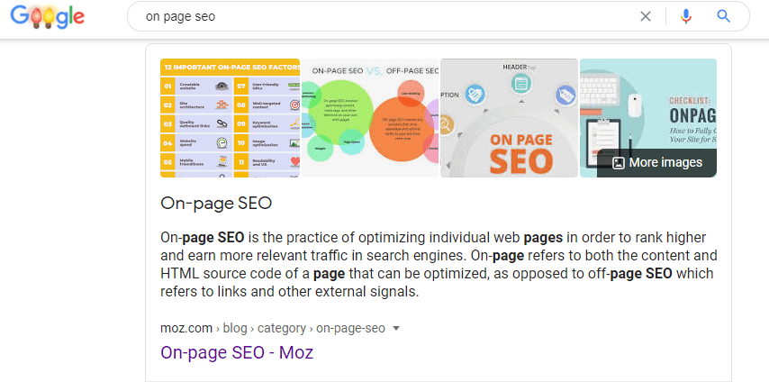Open the On-Page vs Off-Page SEO image
The image size is (769, 382).
tap(369, 117)
